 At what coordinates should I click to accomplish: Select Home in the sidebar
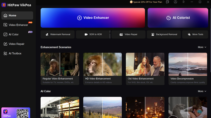[x=17, y=16]
